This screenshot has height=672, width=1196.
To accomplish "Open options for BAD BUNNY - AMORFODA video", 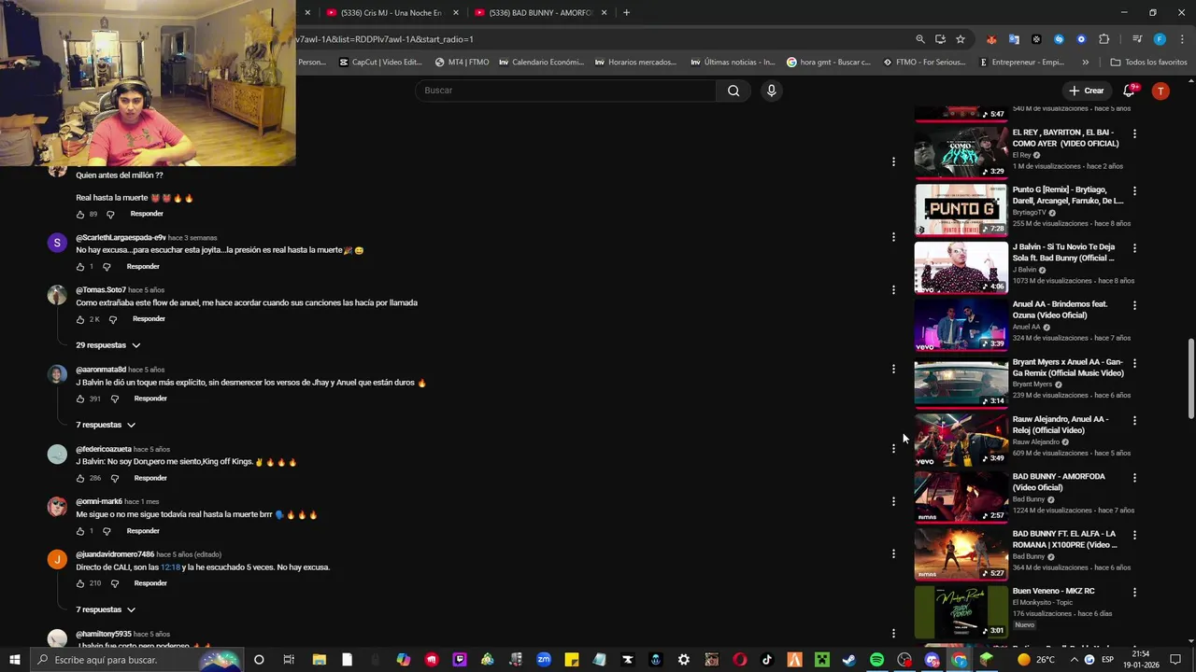I will tap(1134, 478).
